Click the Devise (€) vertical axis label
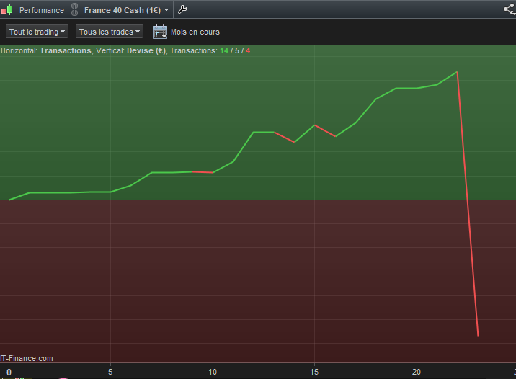Viewport: 516px width, 379px height. [146, 50]
